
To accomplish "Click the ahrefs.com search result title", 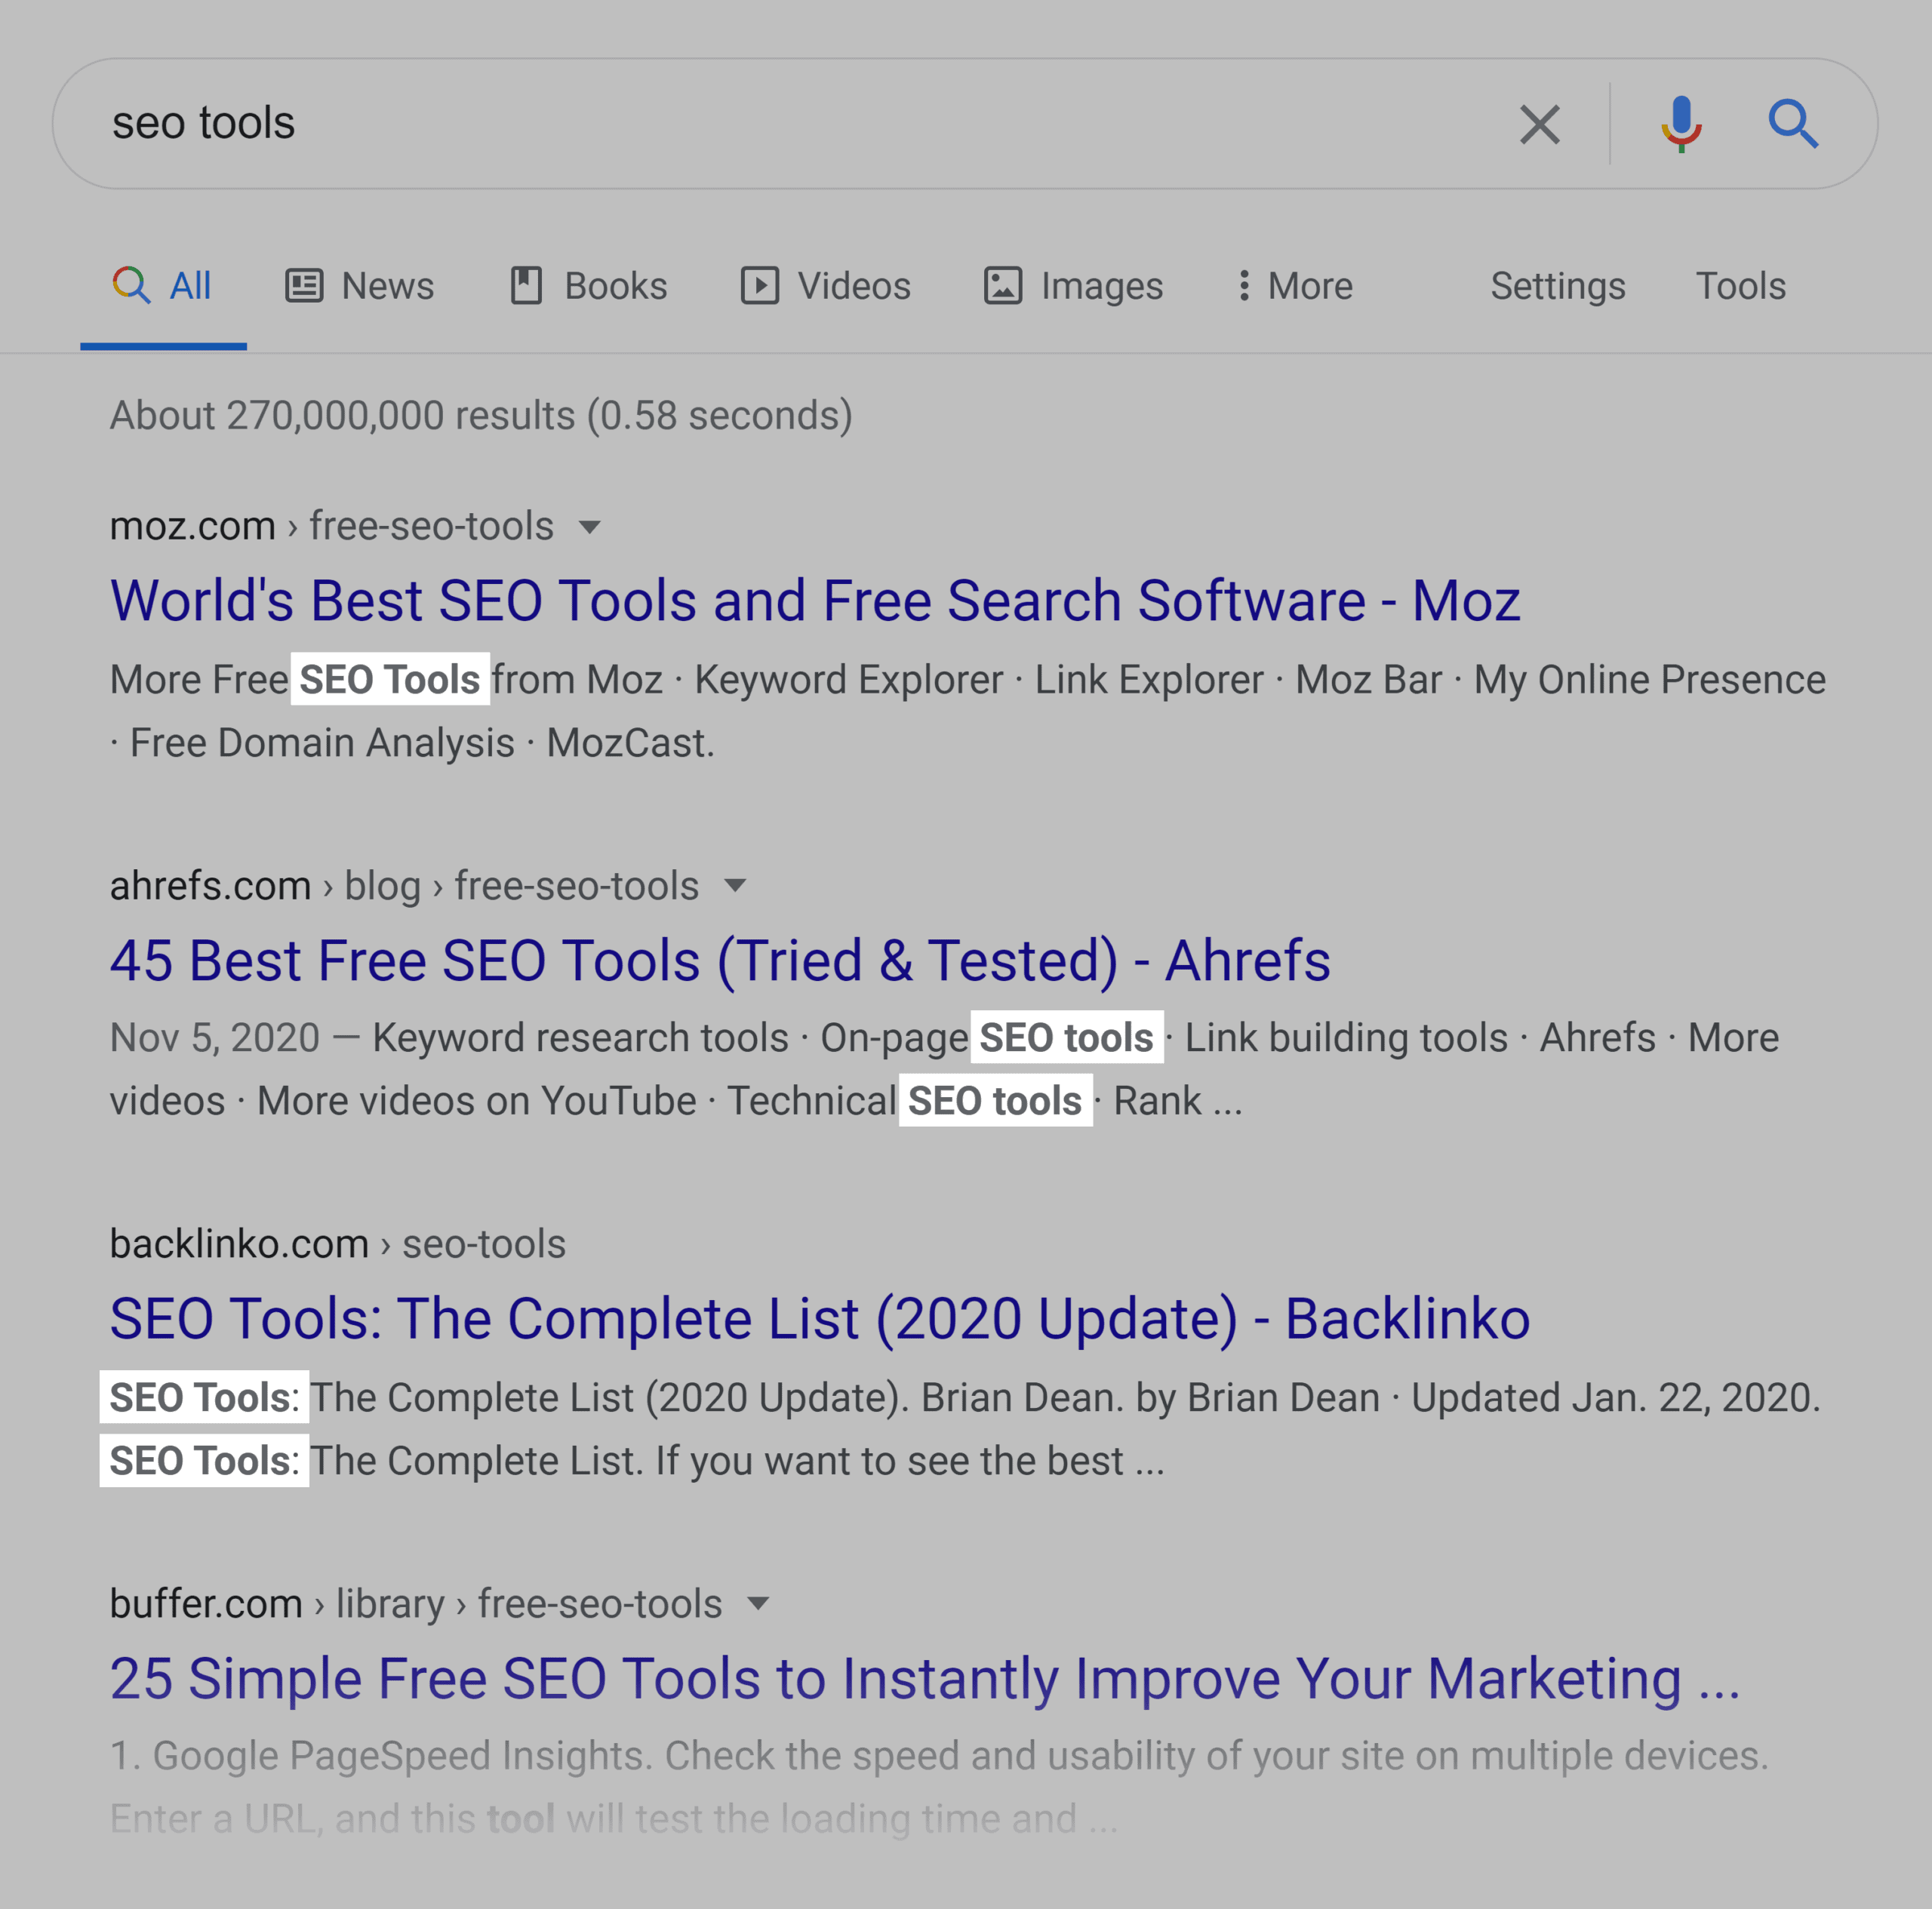I will point(720,958).
